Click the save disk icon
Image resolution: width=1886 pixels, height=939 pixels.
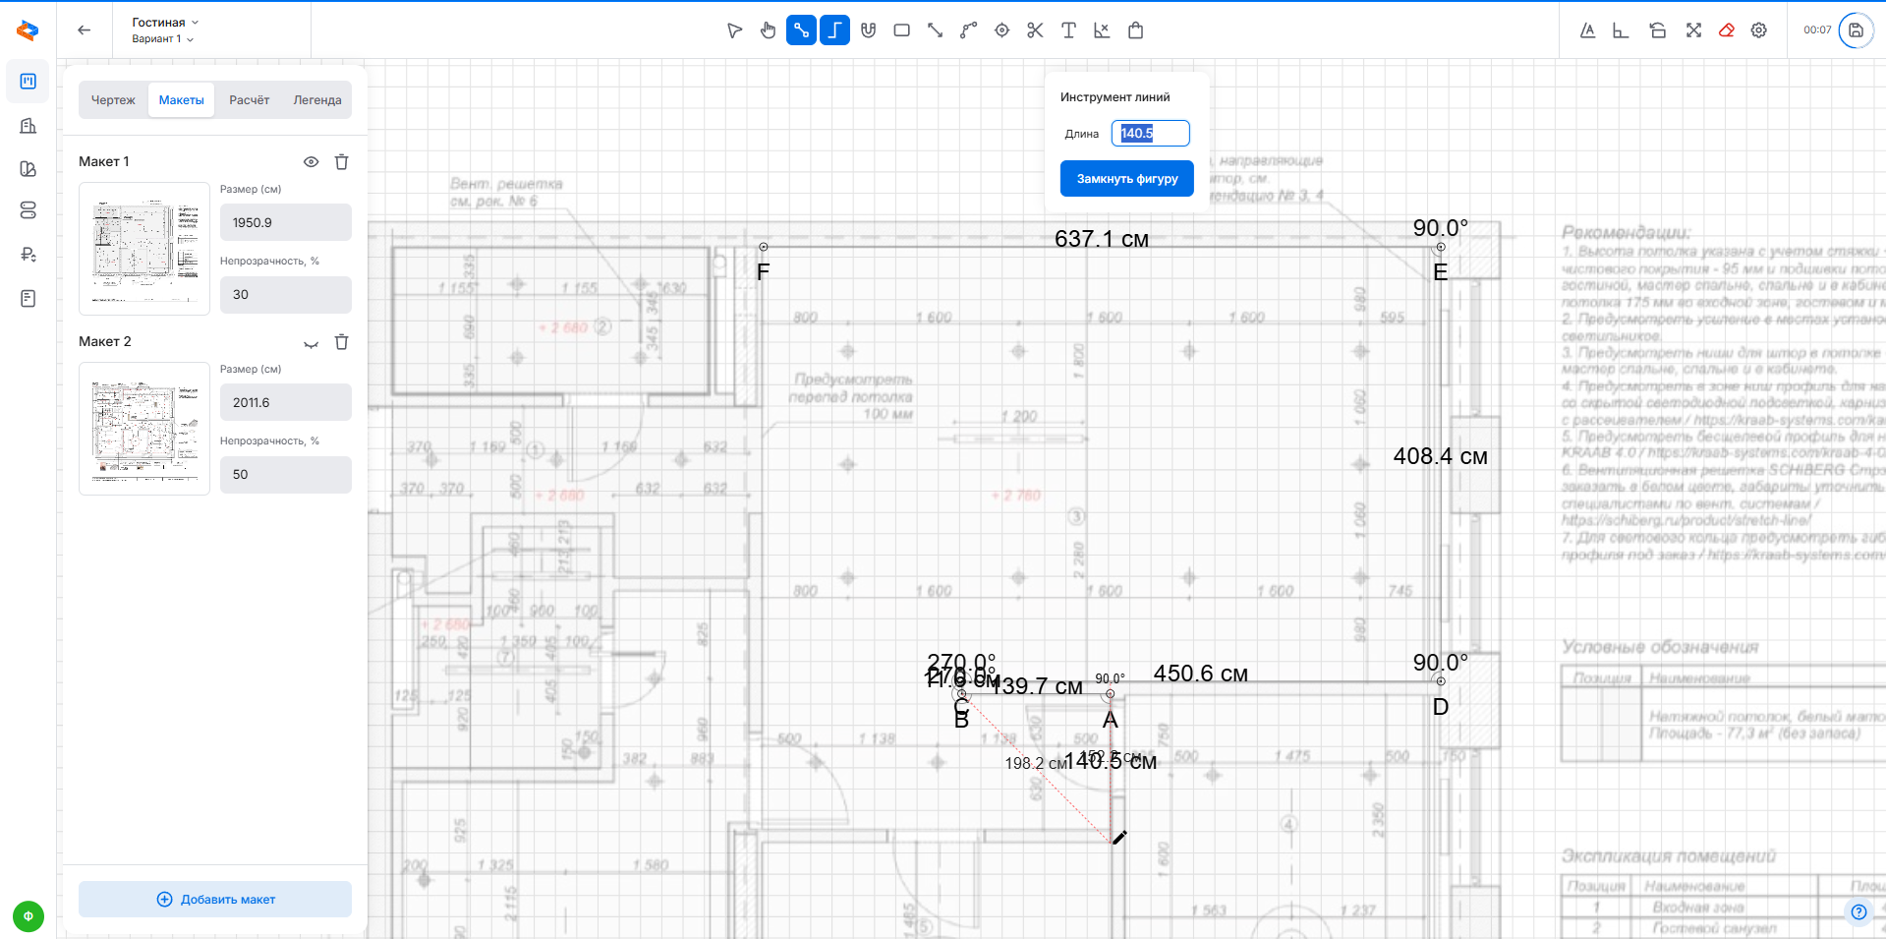tap(1856, 30)
